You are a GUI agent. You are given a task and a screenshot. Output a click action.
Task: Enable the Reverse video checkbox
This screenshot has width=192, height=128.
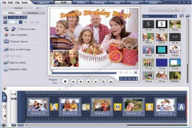(19, 29)
